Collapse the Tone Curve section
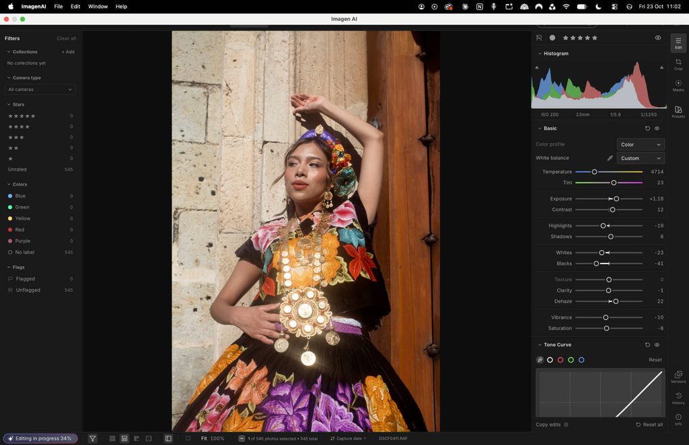This screenshot has width=689, height=445. coord(540,345)
